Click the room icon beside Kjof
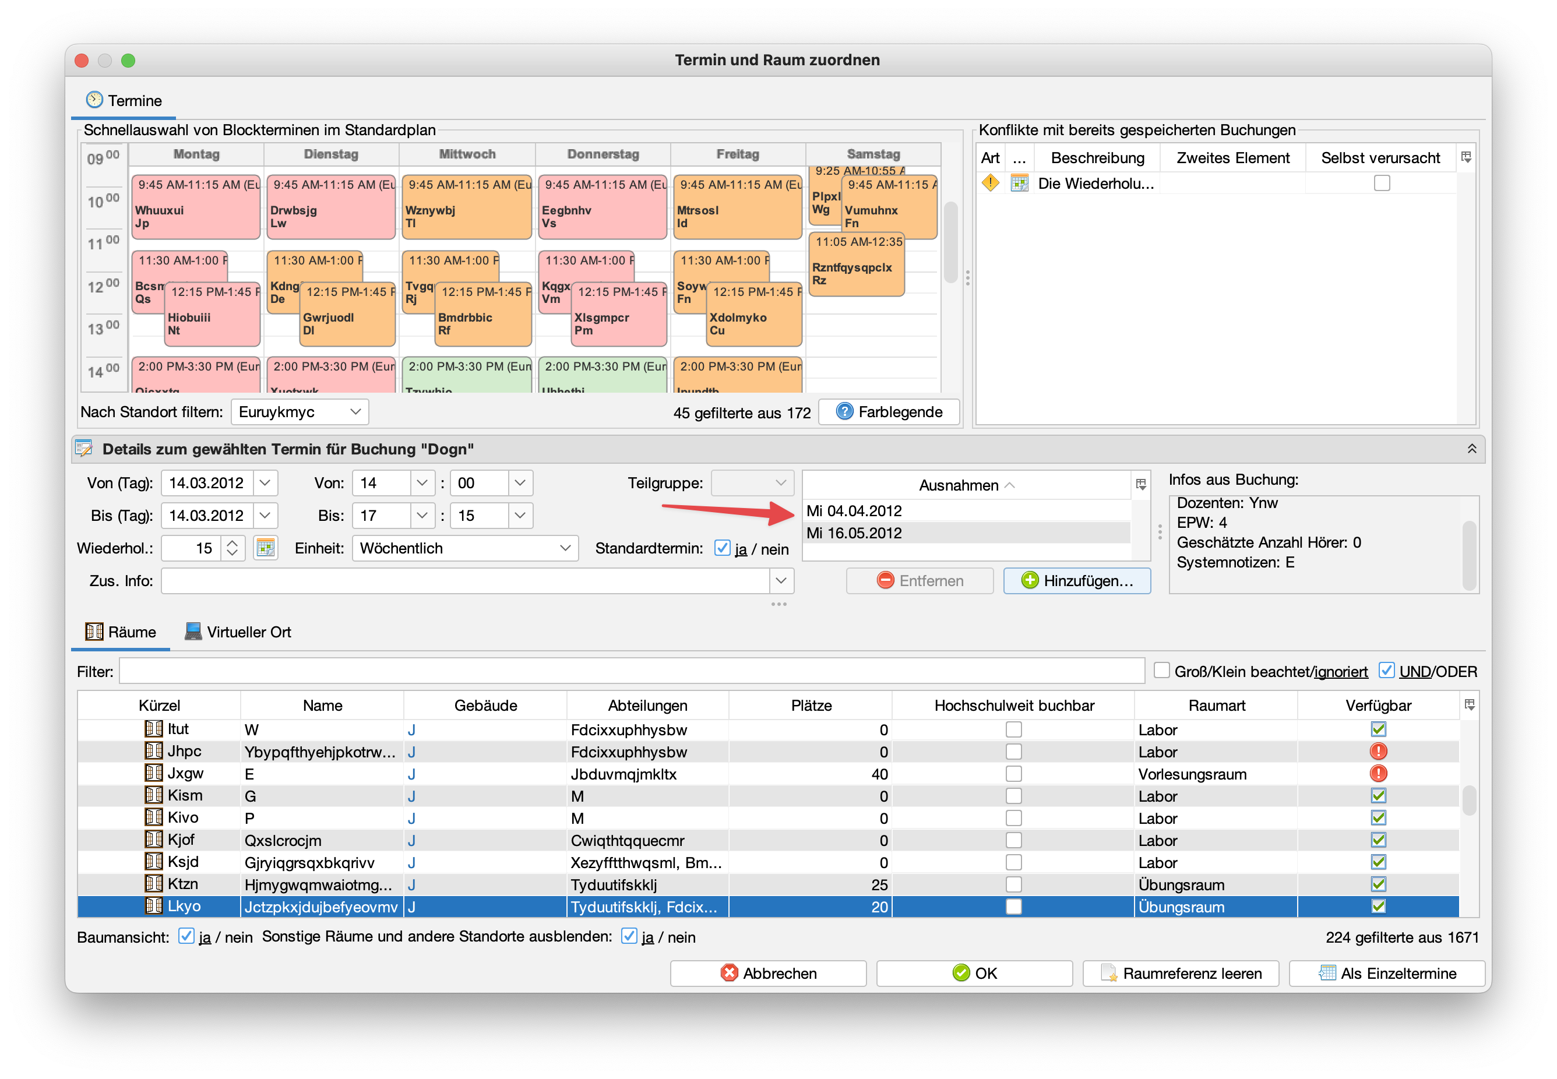Viewport: 1557px width, 1079px height. tap(153, 840)
